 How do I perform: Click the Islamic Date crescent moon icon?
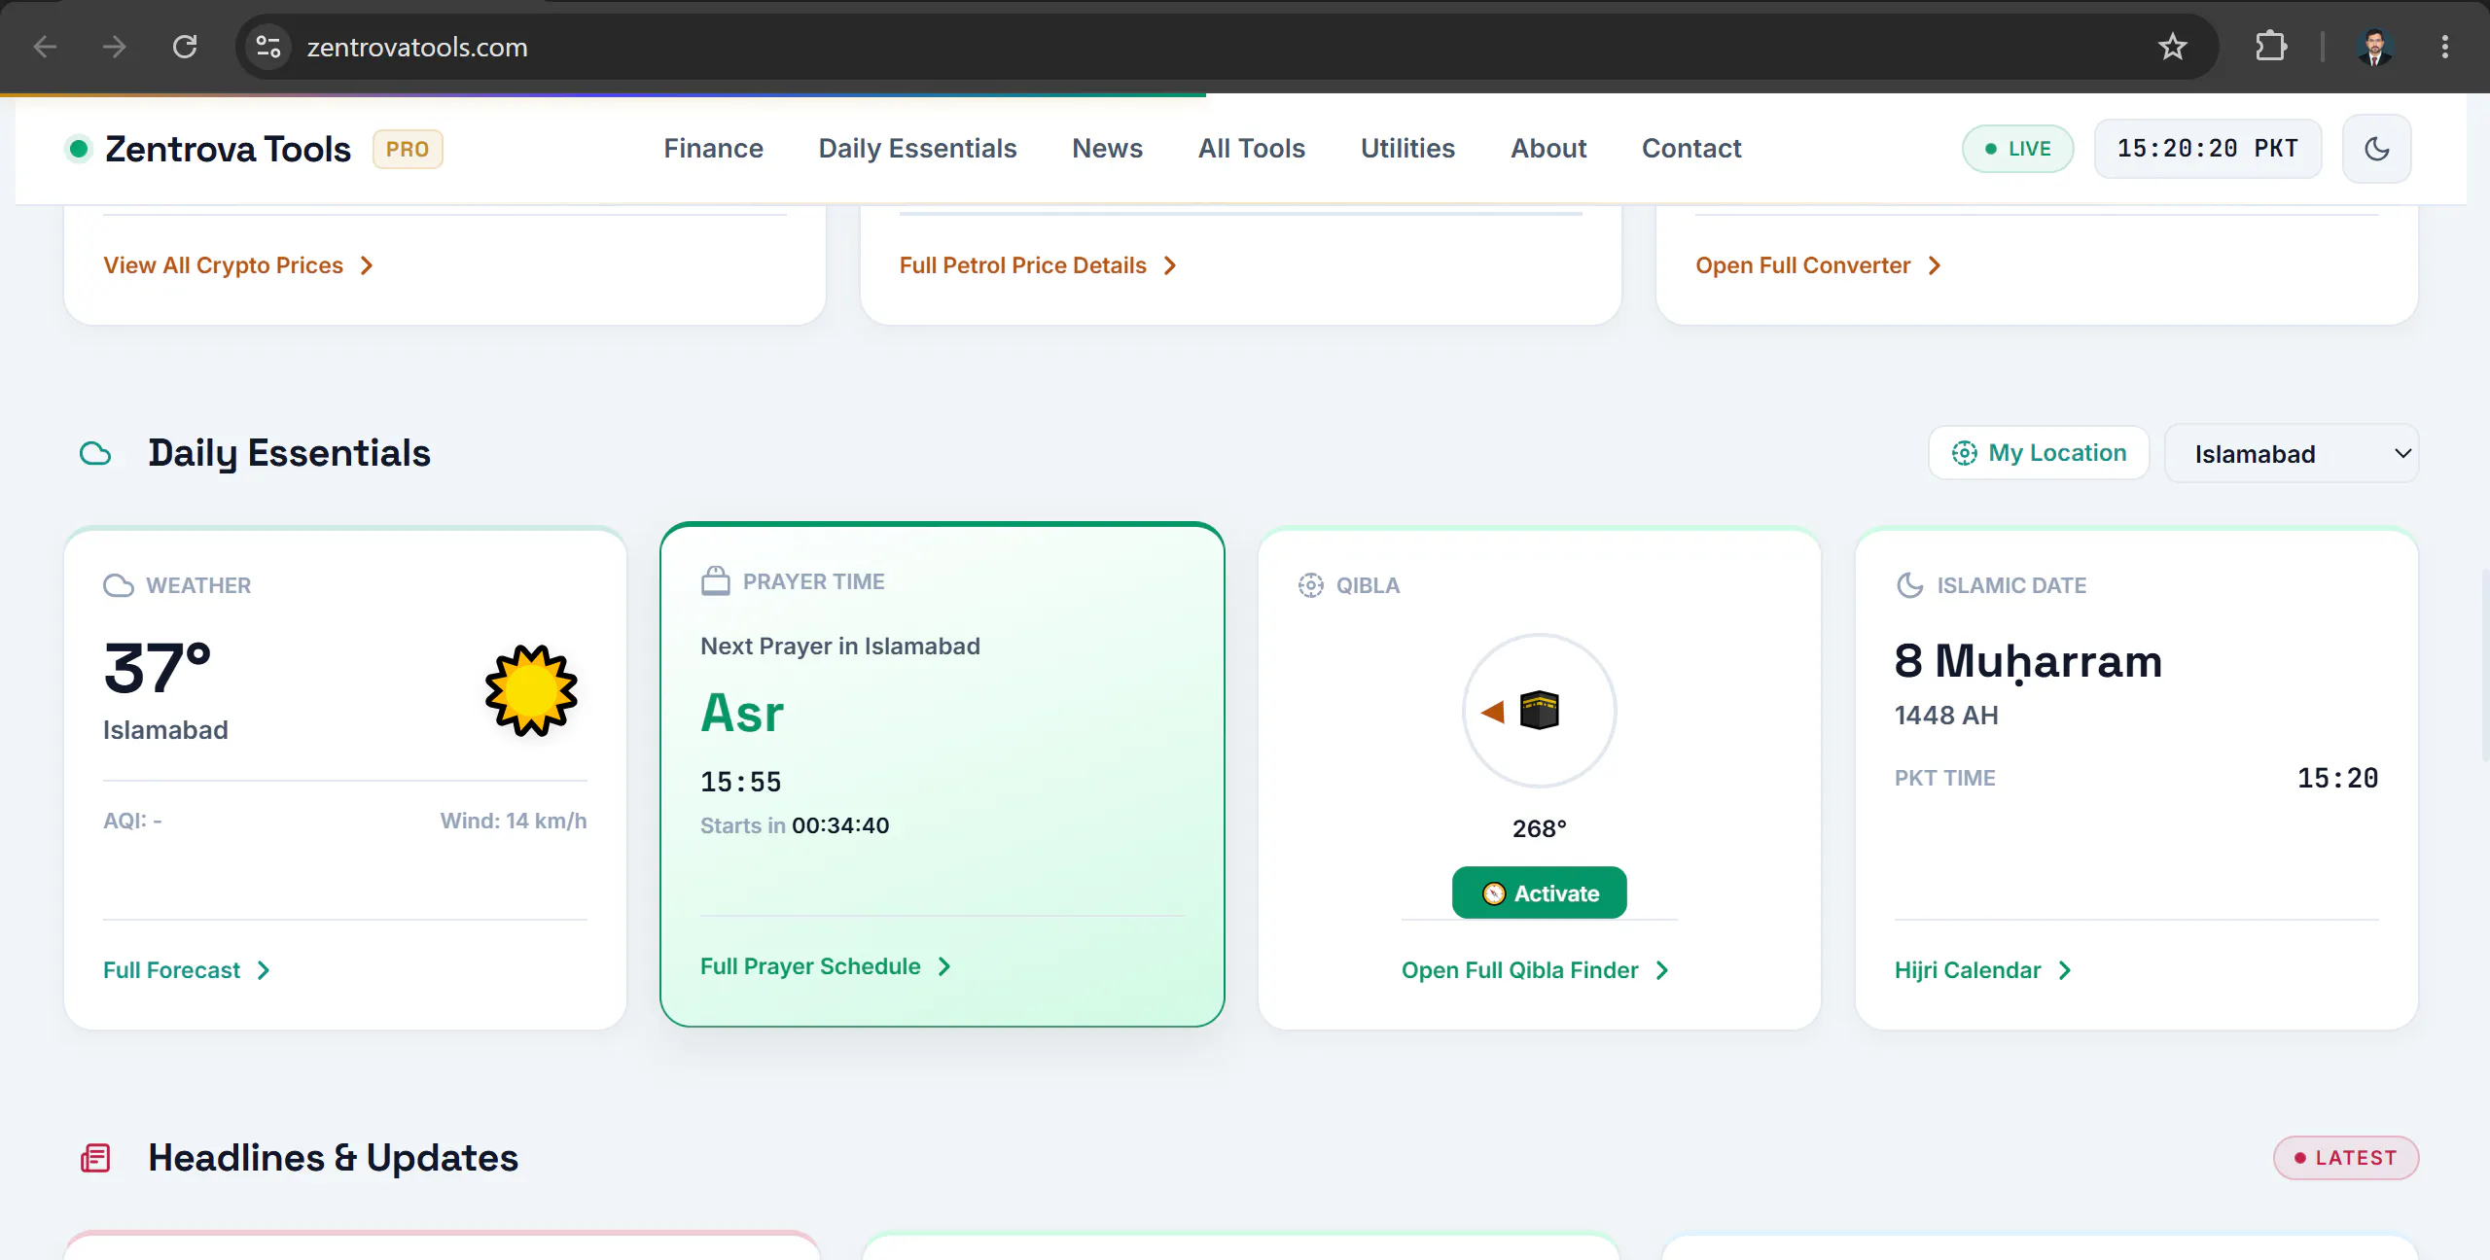[1910, 585]
